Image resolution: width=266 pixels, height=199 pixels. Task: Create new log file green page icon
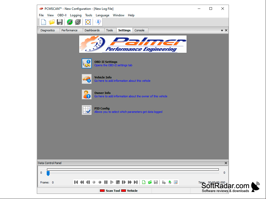click(x=144, y=182)
